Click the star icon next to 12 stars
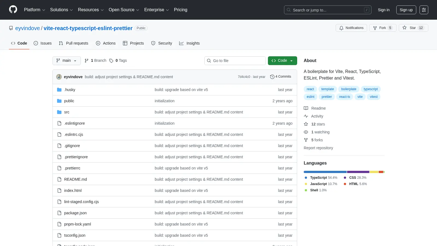The width and height of the screenshot is (437, 246). 306,124
